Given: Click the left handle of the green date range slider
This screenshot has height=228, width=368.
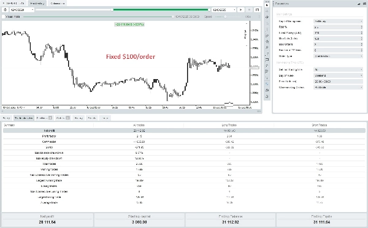Looking at the screenshot, I should [x=112, y=10].
